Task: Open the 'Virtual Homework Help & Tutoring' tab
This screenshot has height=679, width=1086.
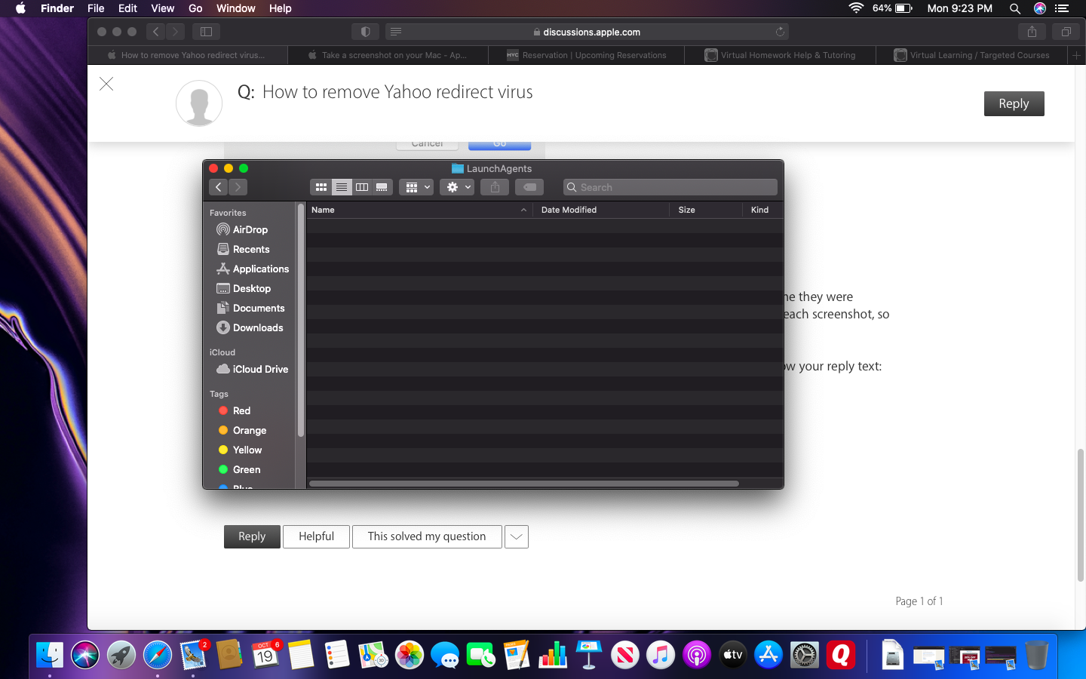Action: [x=780, y=55]
